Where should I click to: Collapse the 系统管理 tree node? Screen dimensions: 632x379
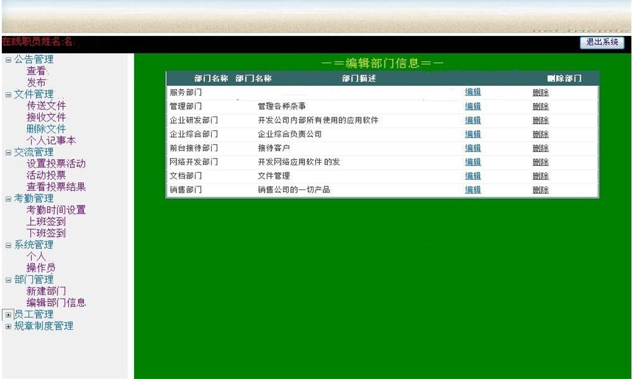pyautogui.click(x=8, y=245)
